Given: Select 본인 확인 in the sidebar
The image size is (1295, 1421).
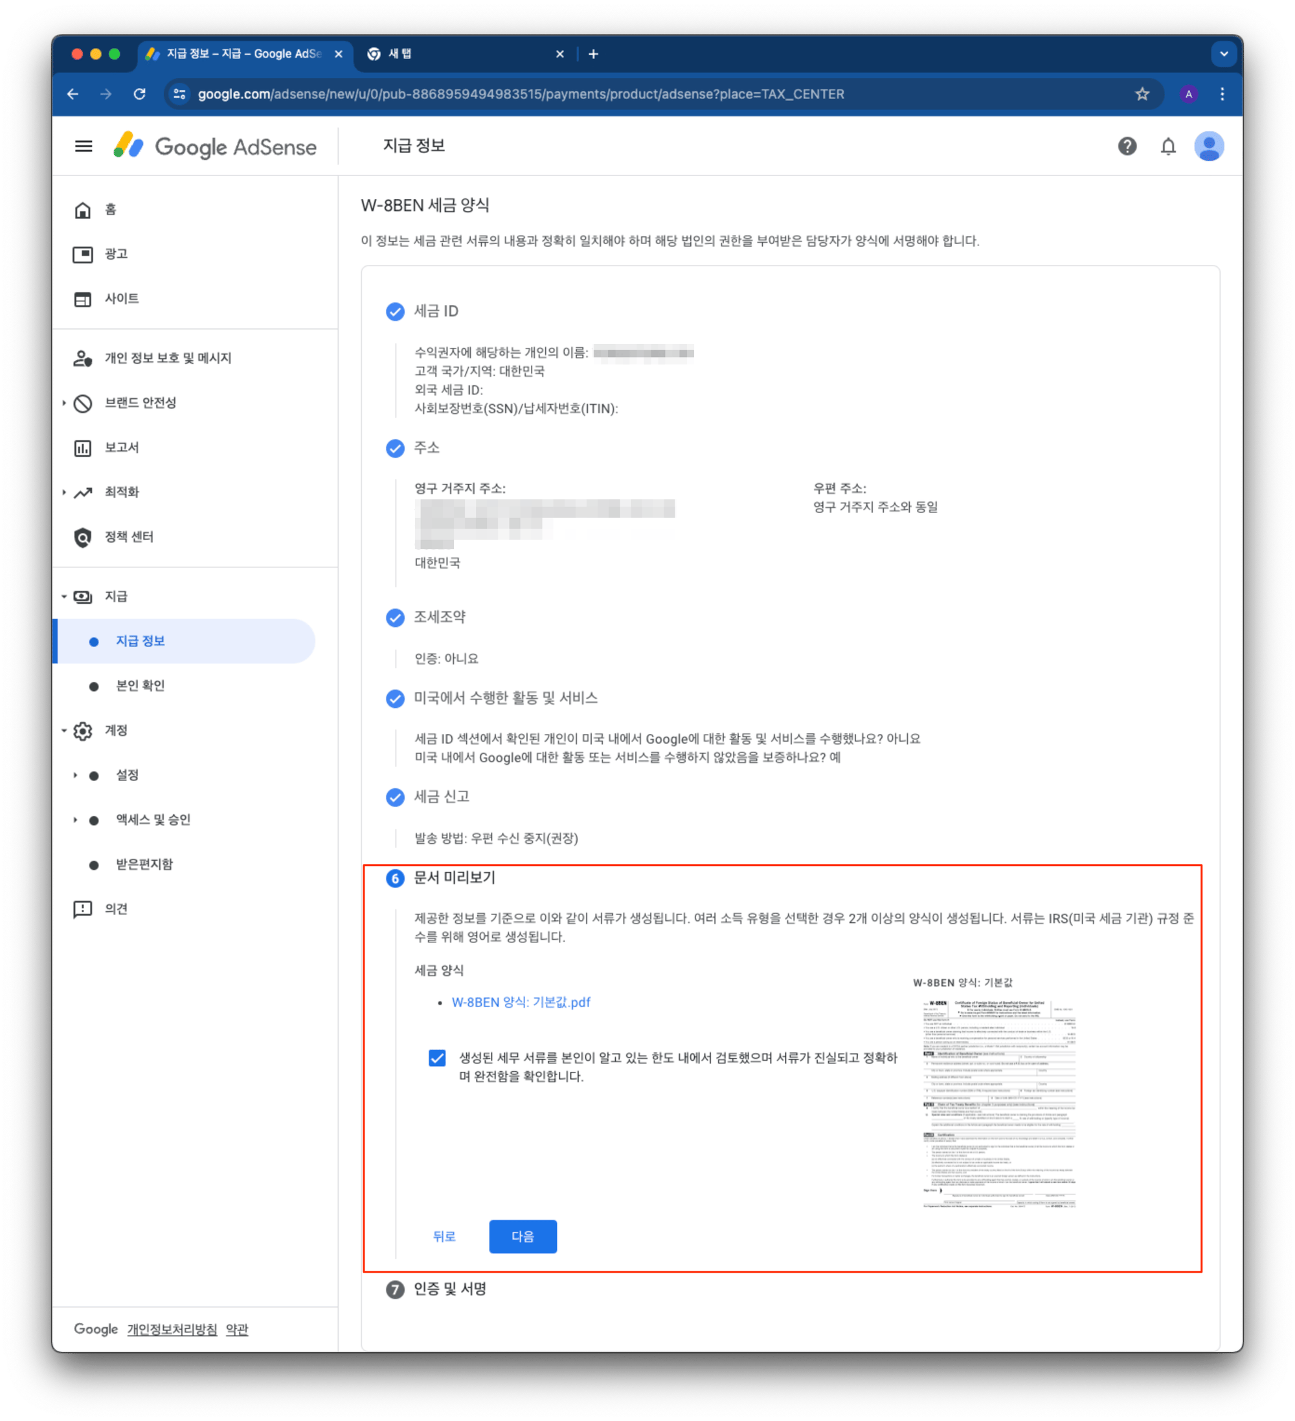Looking at the screenshot, I should point(139,686).
